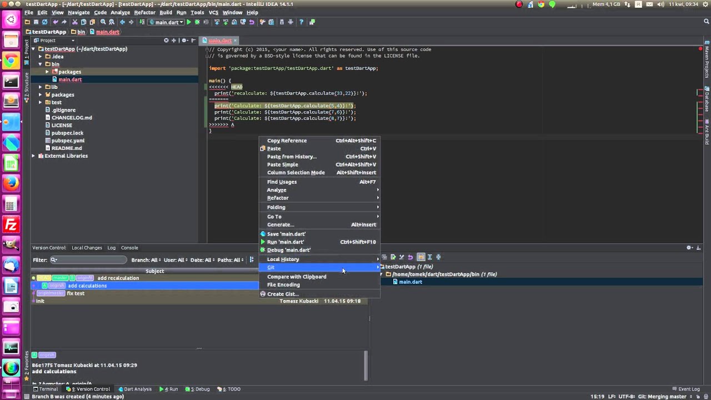Image resolution: width=711 pixels, height=400 pixels.
Task: Open the TODO tool window button
Action: click(228, 389)
